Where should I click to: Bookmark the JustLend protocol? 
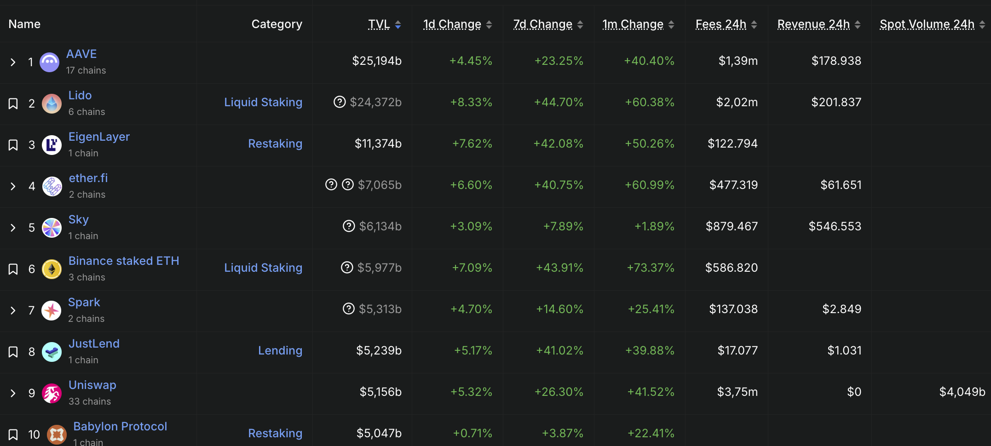[x=13, y=352]
